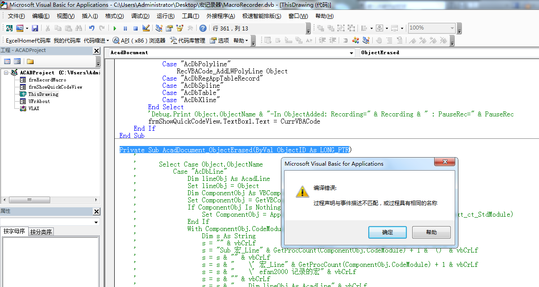This screenshot has width=539, height=287.
Task: Open the 文件(F) menu
Action: (17, 16)
